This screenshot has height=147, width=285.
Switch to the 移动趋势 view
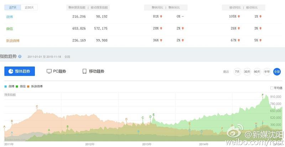93,71
